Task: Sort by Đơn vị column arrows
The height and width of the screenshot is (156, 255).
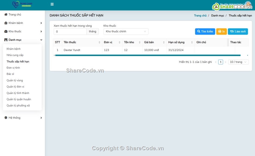Action: click(x=119, y=42)
